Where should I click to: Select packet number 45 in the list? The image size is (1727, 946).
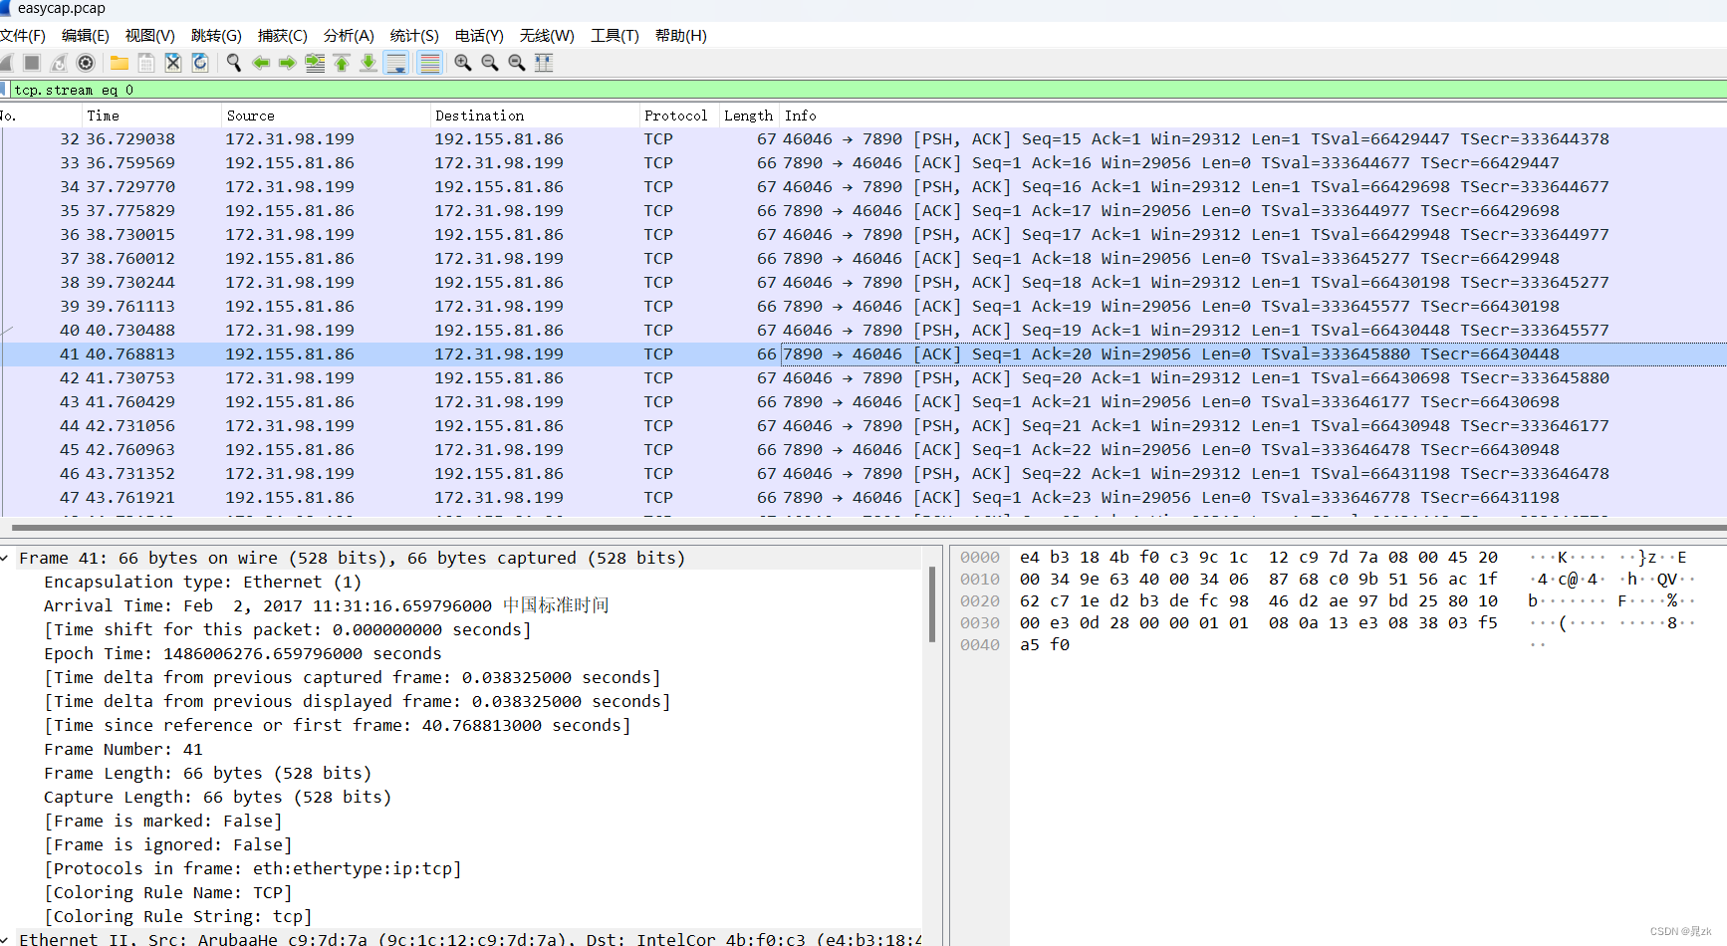coord(398,449)
